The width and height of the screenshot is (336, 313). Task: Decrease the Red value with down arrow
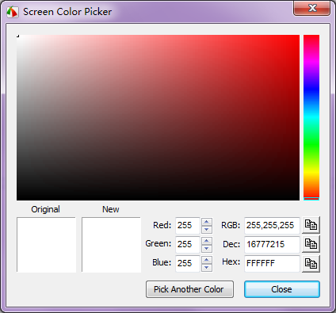point(207,230)
